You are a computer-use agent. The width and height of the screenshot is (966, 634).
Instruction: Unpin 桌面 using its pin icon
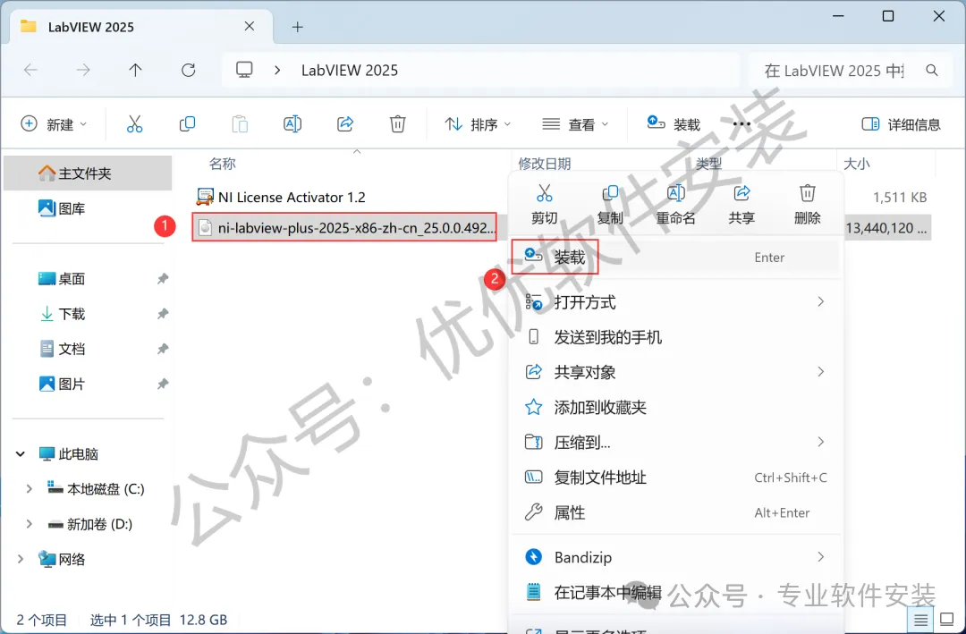[x=162, y=278]
